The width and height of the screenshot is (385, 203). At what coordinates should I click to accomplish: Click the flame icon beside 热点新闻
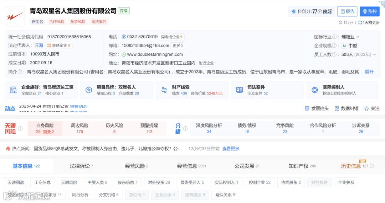point(8,148)
